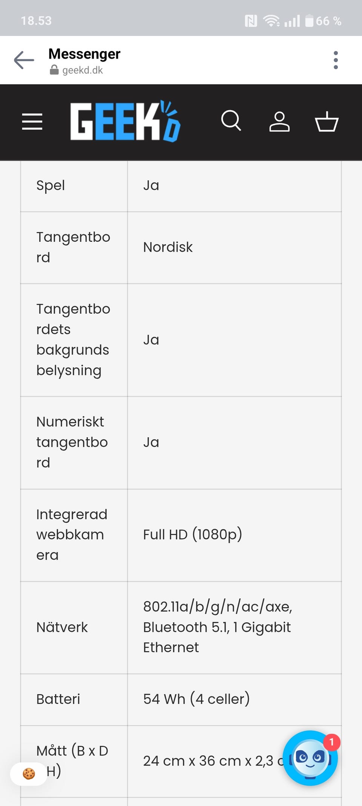
Task: Tap the padlock site security icon
Action: 54,70
